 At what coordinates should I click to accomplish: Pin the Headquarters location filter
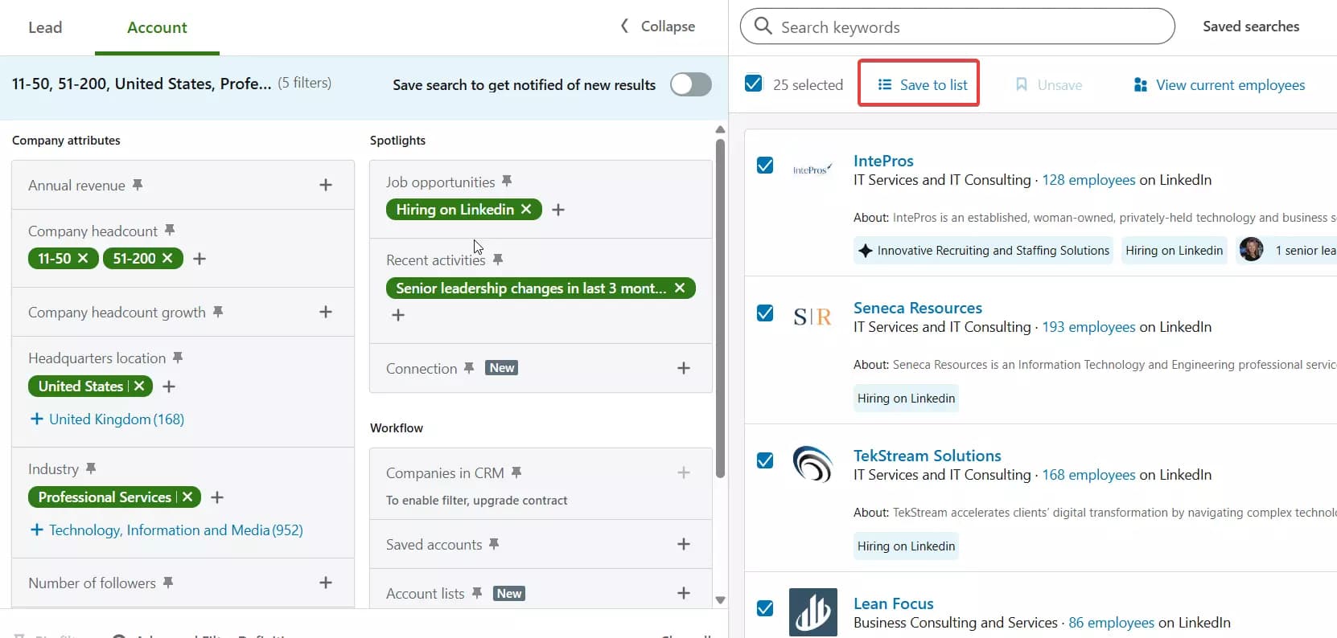point(178,358)
